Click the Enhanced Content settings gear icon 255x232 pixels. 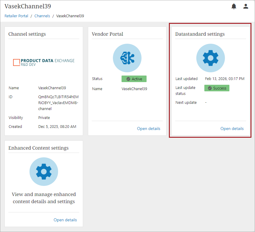(x=44, y=172)
